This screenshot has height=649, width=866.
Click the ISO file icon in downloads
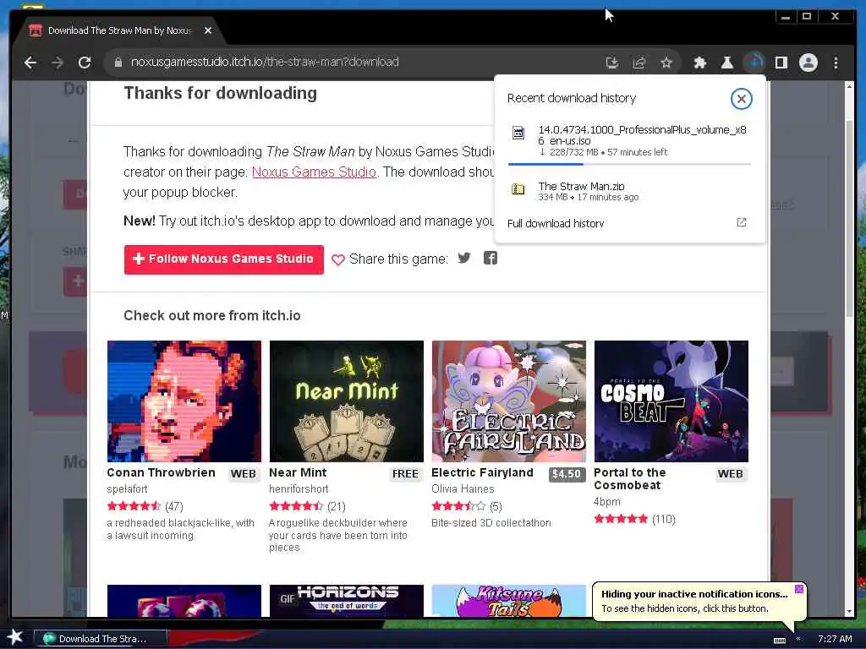(x=518, y=133)
